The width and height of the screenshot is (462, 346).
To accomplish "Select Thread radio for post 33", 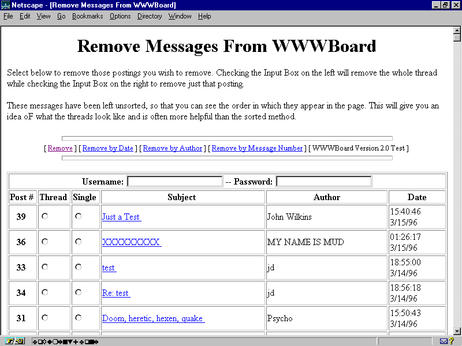I will click(x=45, y=267).
